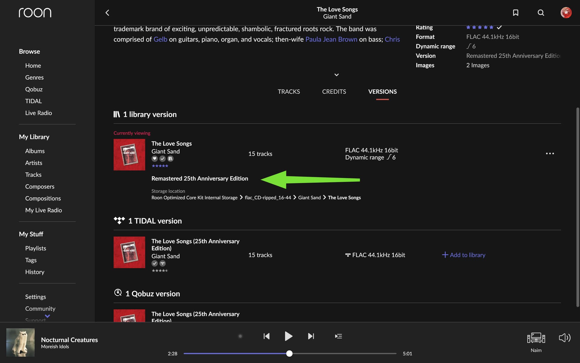Expand the sidebar's bottom chevron
This screenshot has width=580, height=363.
pyautogui.click(x=47, y=316)
